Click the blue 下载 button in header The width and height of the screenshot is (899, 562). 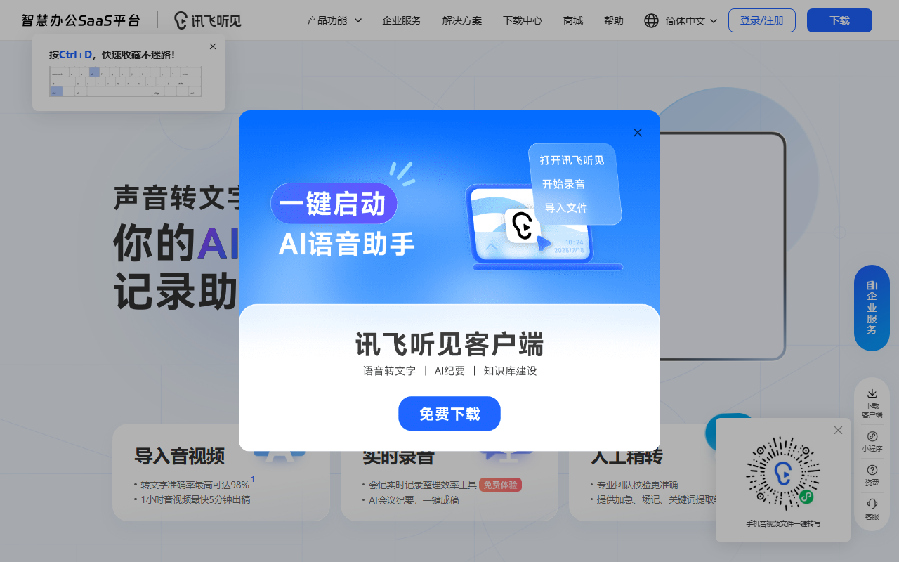click(839, 20)
